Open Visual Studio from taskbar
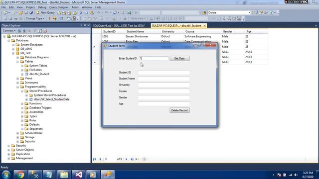The height and width of the screenshot is (179, 319). 79,175
